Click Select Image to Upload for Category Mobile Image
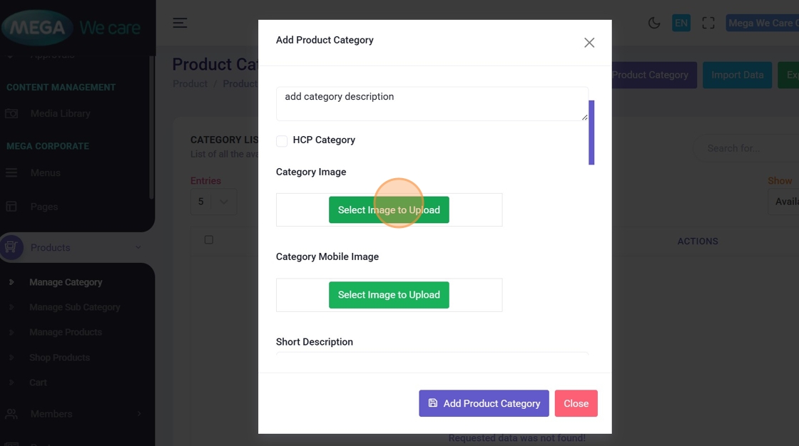The height and width of the screenshot is (446, 799). pyautogui.click(x=389, y=295)
